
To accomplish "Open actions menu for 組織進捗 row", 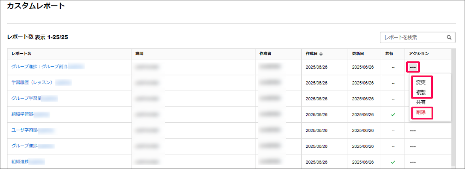I will point(413,162).
